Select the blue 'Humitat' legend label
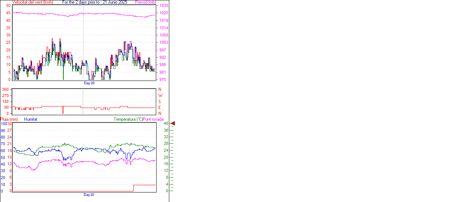Viewport: 466px width, 202px height. (x=31, y=119)
